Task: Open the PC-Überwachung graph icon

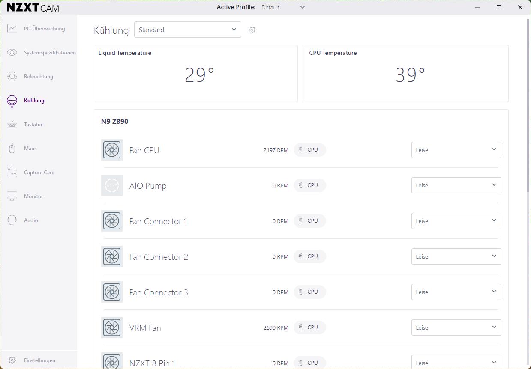Action: [x=12, y=29]
